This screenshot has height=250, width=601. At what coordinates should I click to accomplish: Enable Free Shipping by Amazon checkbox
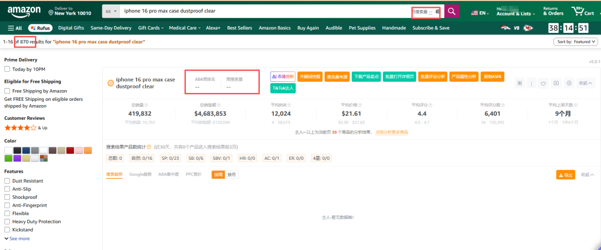click(x=7, y=91)
